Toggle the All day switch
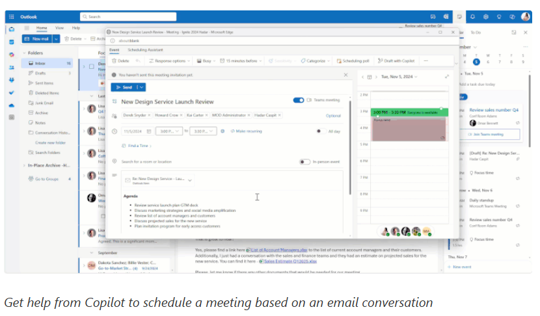Image resolution: width=540 pixels, height=316 pixels. click(x=321, y=131)
